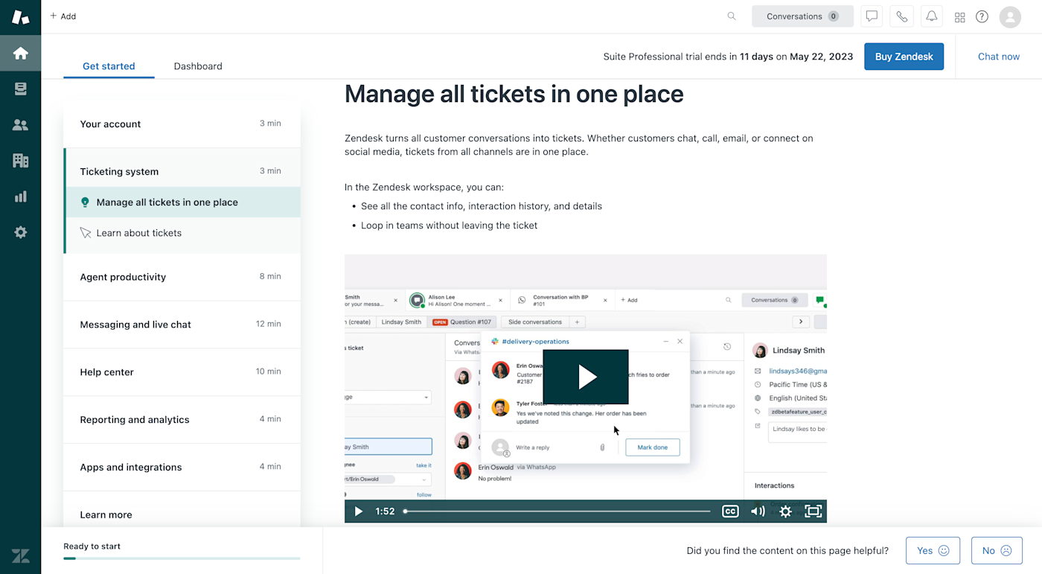Play the video with the small play icon
This screenshot has height=574, width=1042.
point(358,511)
